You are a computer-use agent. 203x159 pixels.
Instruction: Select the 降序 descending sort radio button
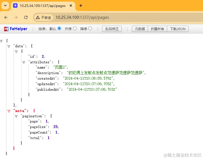tap(90, 28)
